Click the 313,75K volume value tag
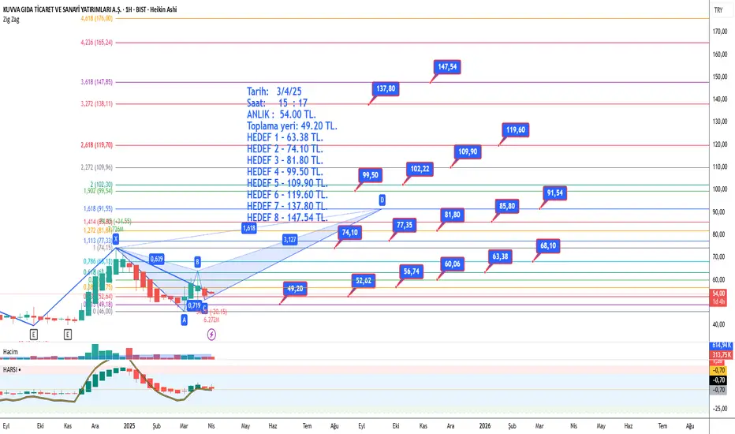Image resolution: width=735 pixels, height=434 pixels. tap(722, 355)
